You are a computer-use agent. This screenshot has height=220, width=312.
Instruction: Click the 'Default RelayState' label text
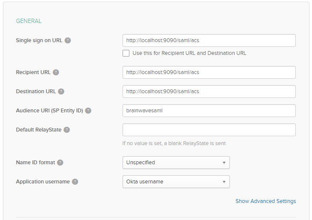coord(39,130)
